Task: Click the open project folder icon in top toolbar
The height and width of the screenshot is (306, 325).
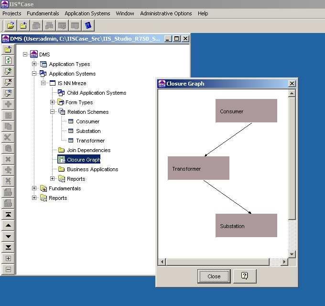Action: point(11,26)
